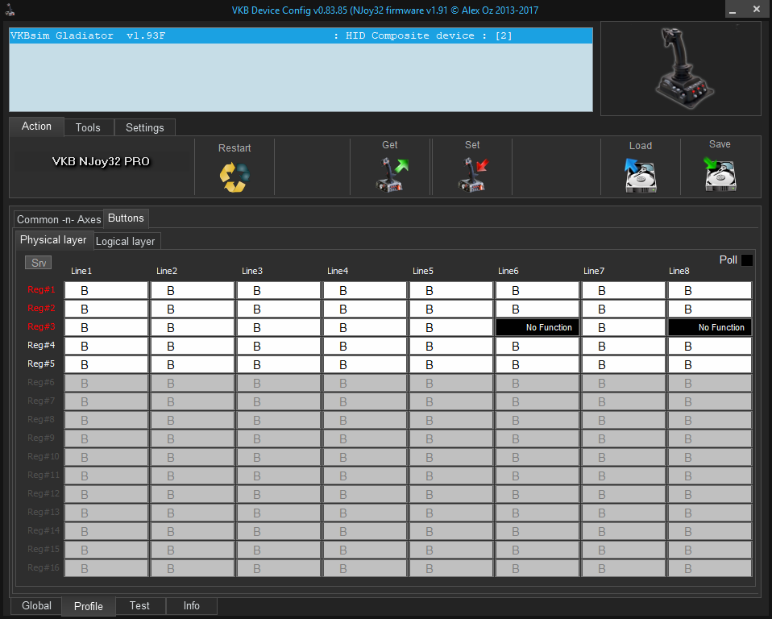This screenshot has height=619, width=772.
Task: Click the Reg#1 row label
Action: 41,289
